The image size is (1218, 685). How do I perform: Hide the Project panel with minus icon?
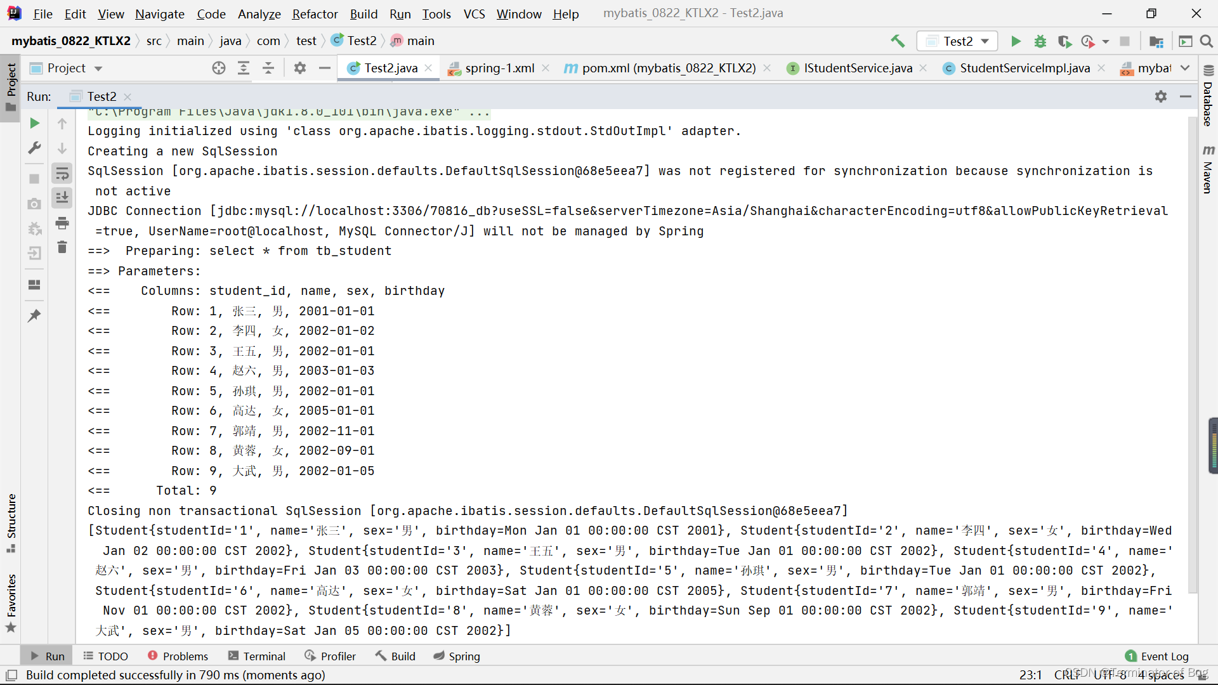pyautogui.click(x=325, y=68)
